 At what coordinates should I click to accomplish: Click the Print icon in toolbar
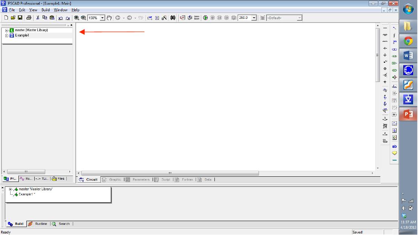[29, 18]
